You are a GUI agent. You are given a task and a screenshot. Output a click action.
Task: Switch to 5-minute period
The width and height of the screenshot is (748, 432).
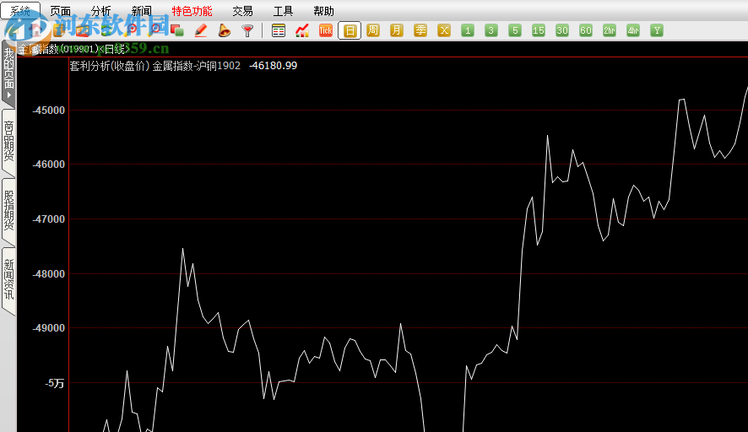(515, 30)
